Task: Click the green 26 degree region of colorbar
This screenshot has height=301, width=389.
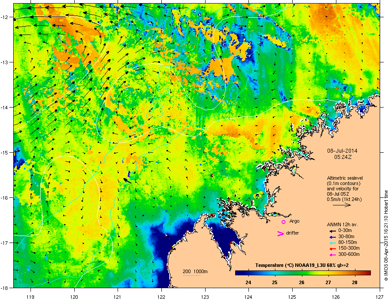Action: pyautogui.click(x=301, y=273)
